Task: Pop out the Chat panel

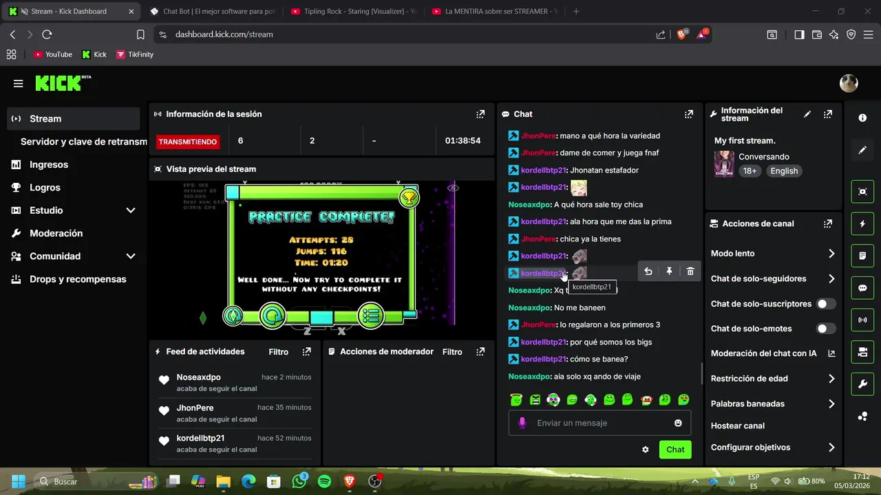Action: 688,114
